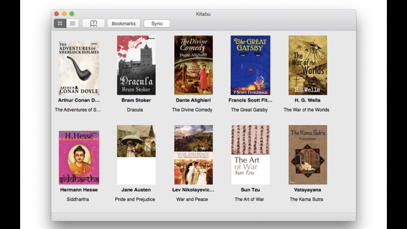Select The Divine Comedy cover
Image resolution: width=407 pixels, height=229 pixels.
[193, 65]
